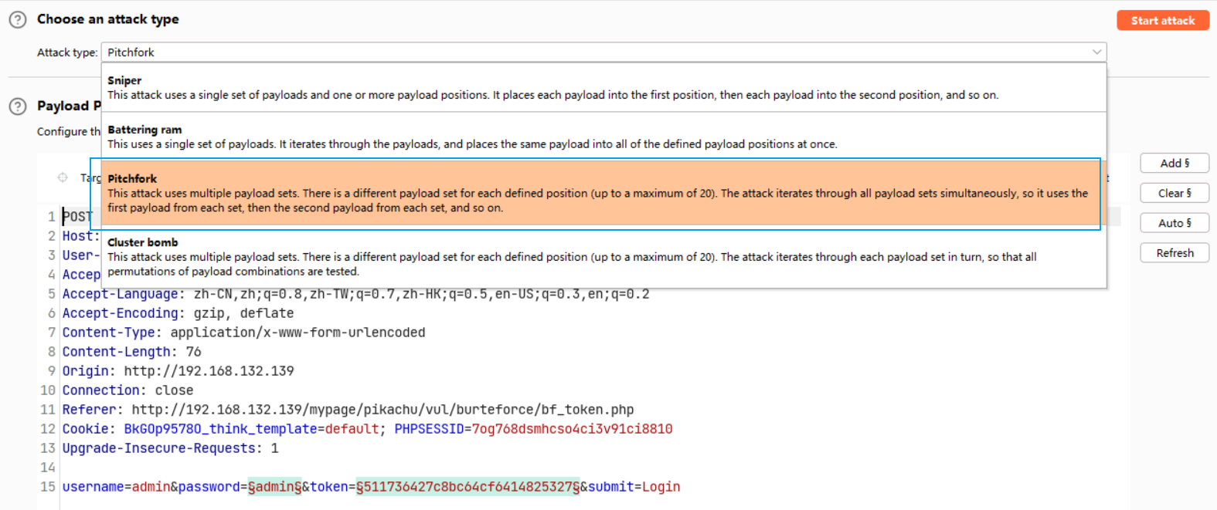
Task: Pick the Cluster bomb attack type
Action: [603, 257]
